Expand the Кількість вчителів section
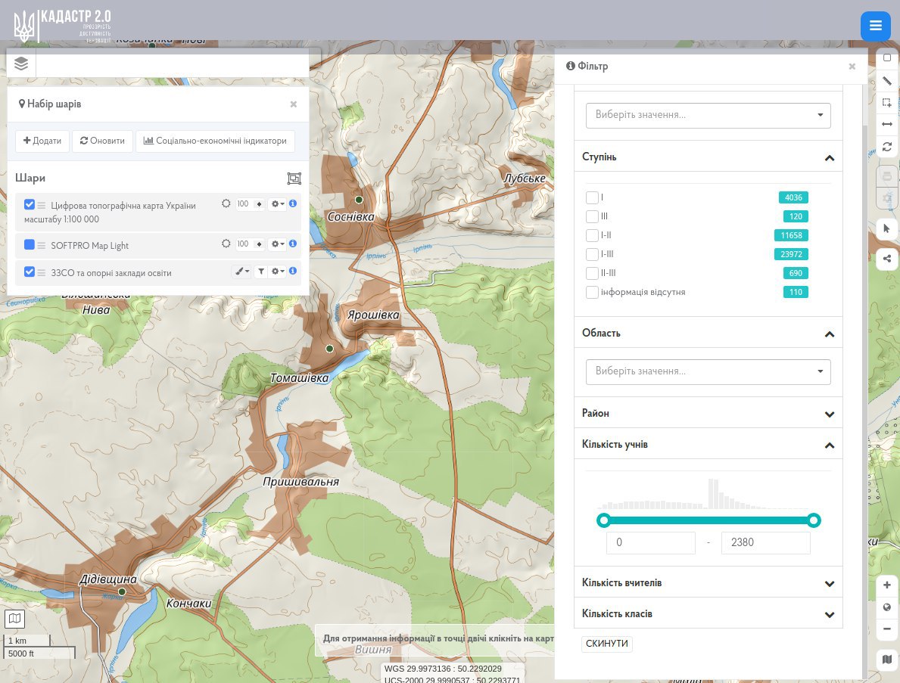Image resolution: width=900 pixels, height=683 pixels. (830, 584)
